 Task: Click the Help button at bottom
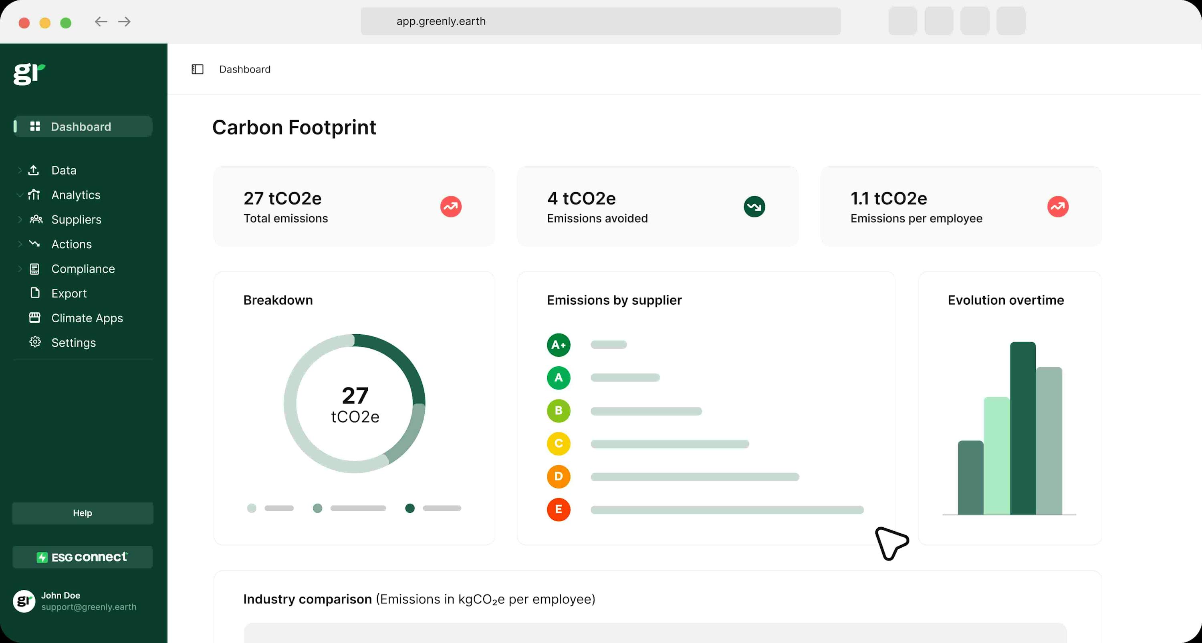tap(83, 512)
